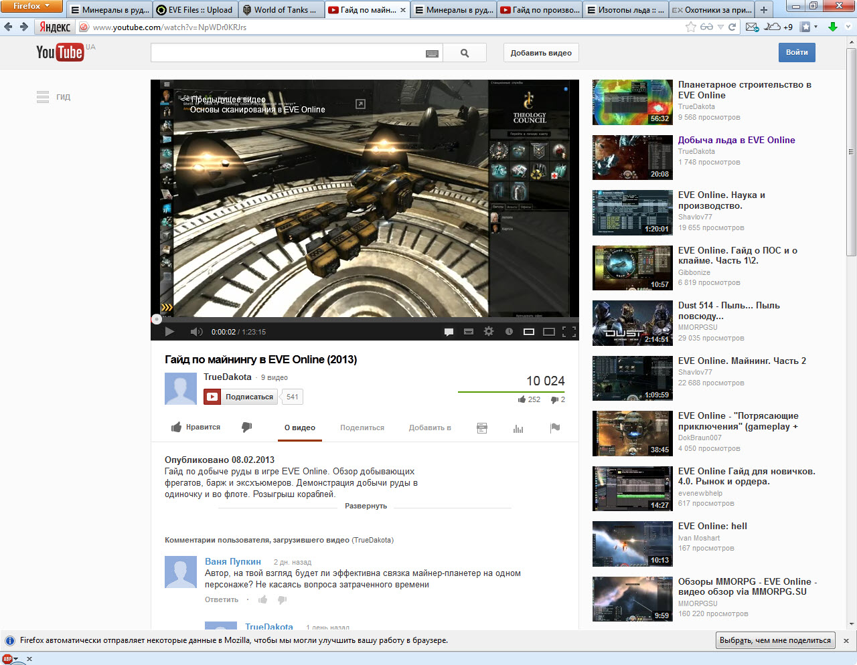Open Ваня Пупкин commenter profile
Screen dimensions: 857x665
click(x=233, y=561)
